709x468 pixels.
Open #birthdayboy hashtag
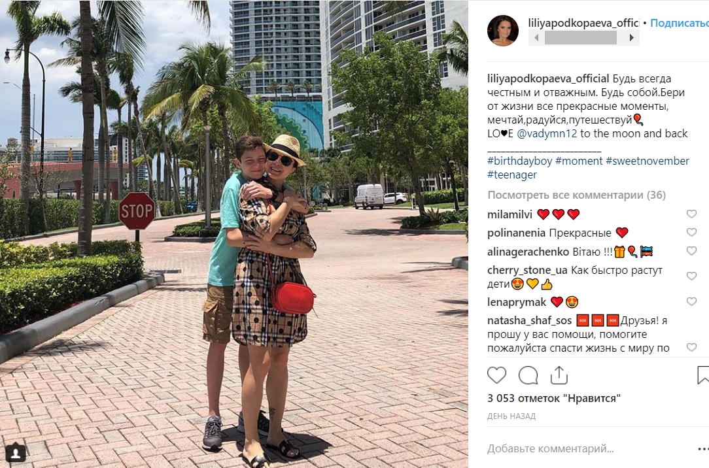coord(519,161)
